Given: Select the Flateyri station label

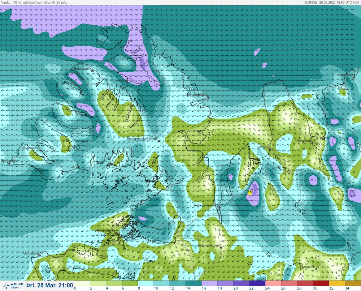Looking at the screenshot, I should point(69,82).
